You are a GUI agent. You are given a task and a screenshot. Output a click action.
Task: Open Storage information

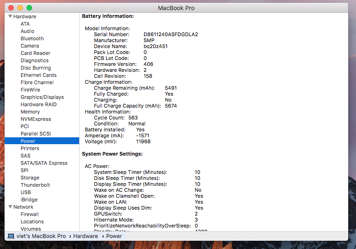pyautogui.click(x=30, y=178)
